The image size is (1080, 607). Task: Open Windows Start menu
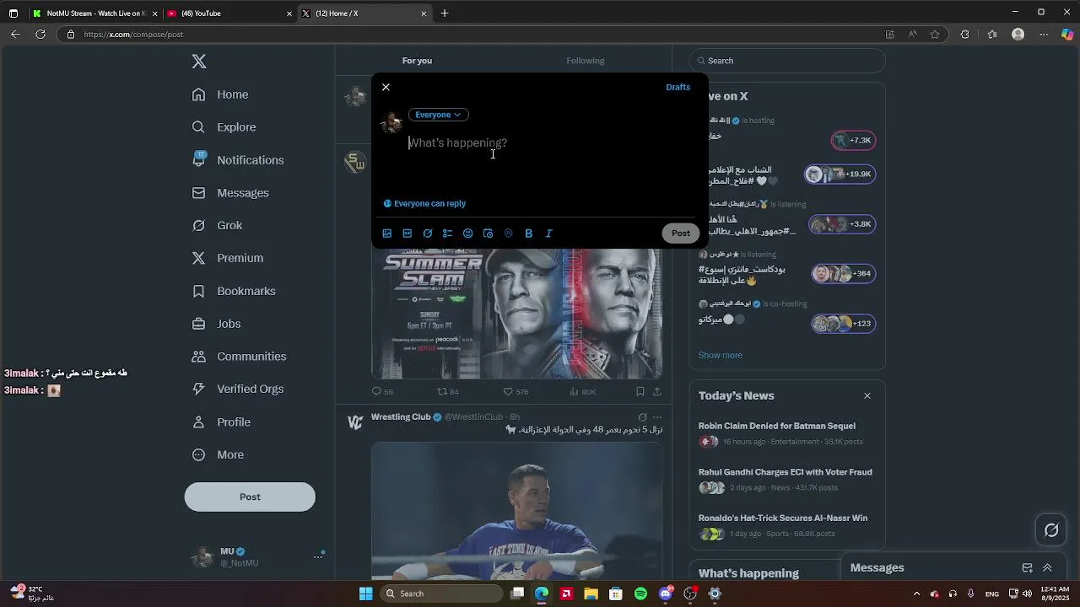click(x=365, y=594)
